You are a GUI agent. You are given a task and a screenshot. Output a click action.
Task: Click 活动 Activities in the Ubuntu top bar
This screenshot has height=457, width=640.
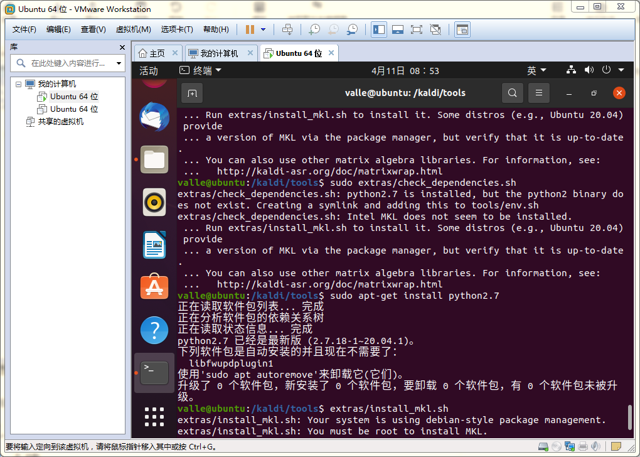[149, 71]
